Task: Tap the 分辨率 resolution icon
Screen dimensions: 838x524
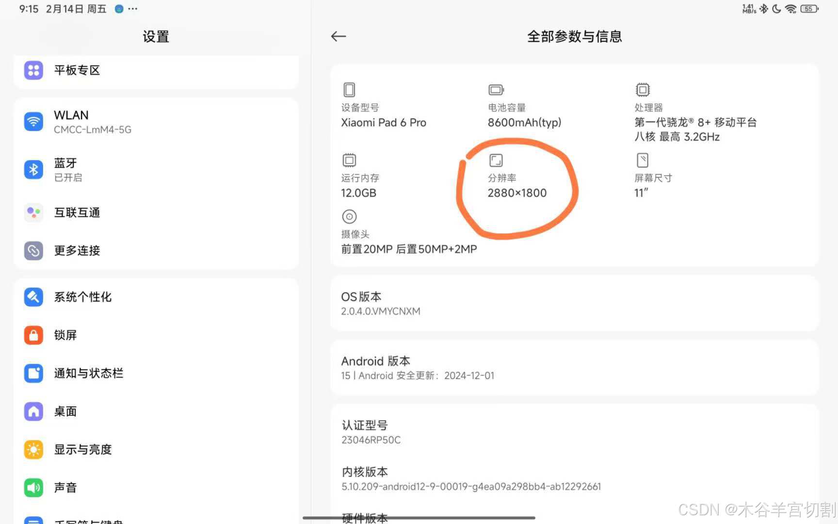Action: click(496, 160)
